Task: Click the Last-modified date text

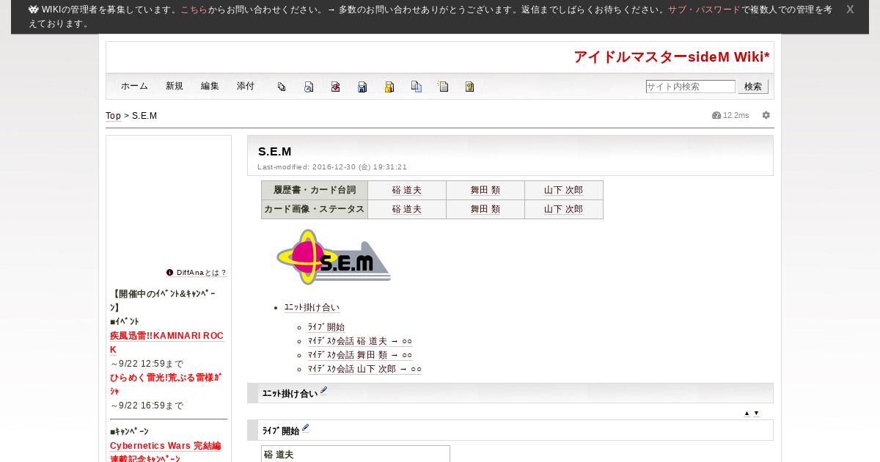Action: click(x=332, y=167)
